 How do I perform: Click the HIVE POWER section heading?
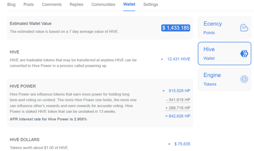[x=23, y=86]
